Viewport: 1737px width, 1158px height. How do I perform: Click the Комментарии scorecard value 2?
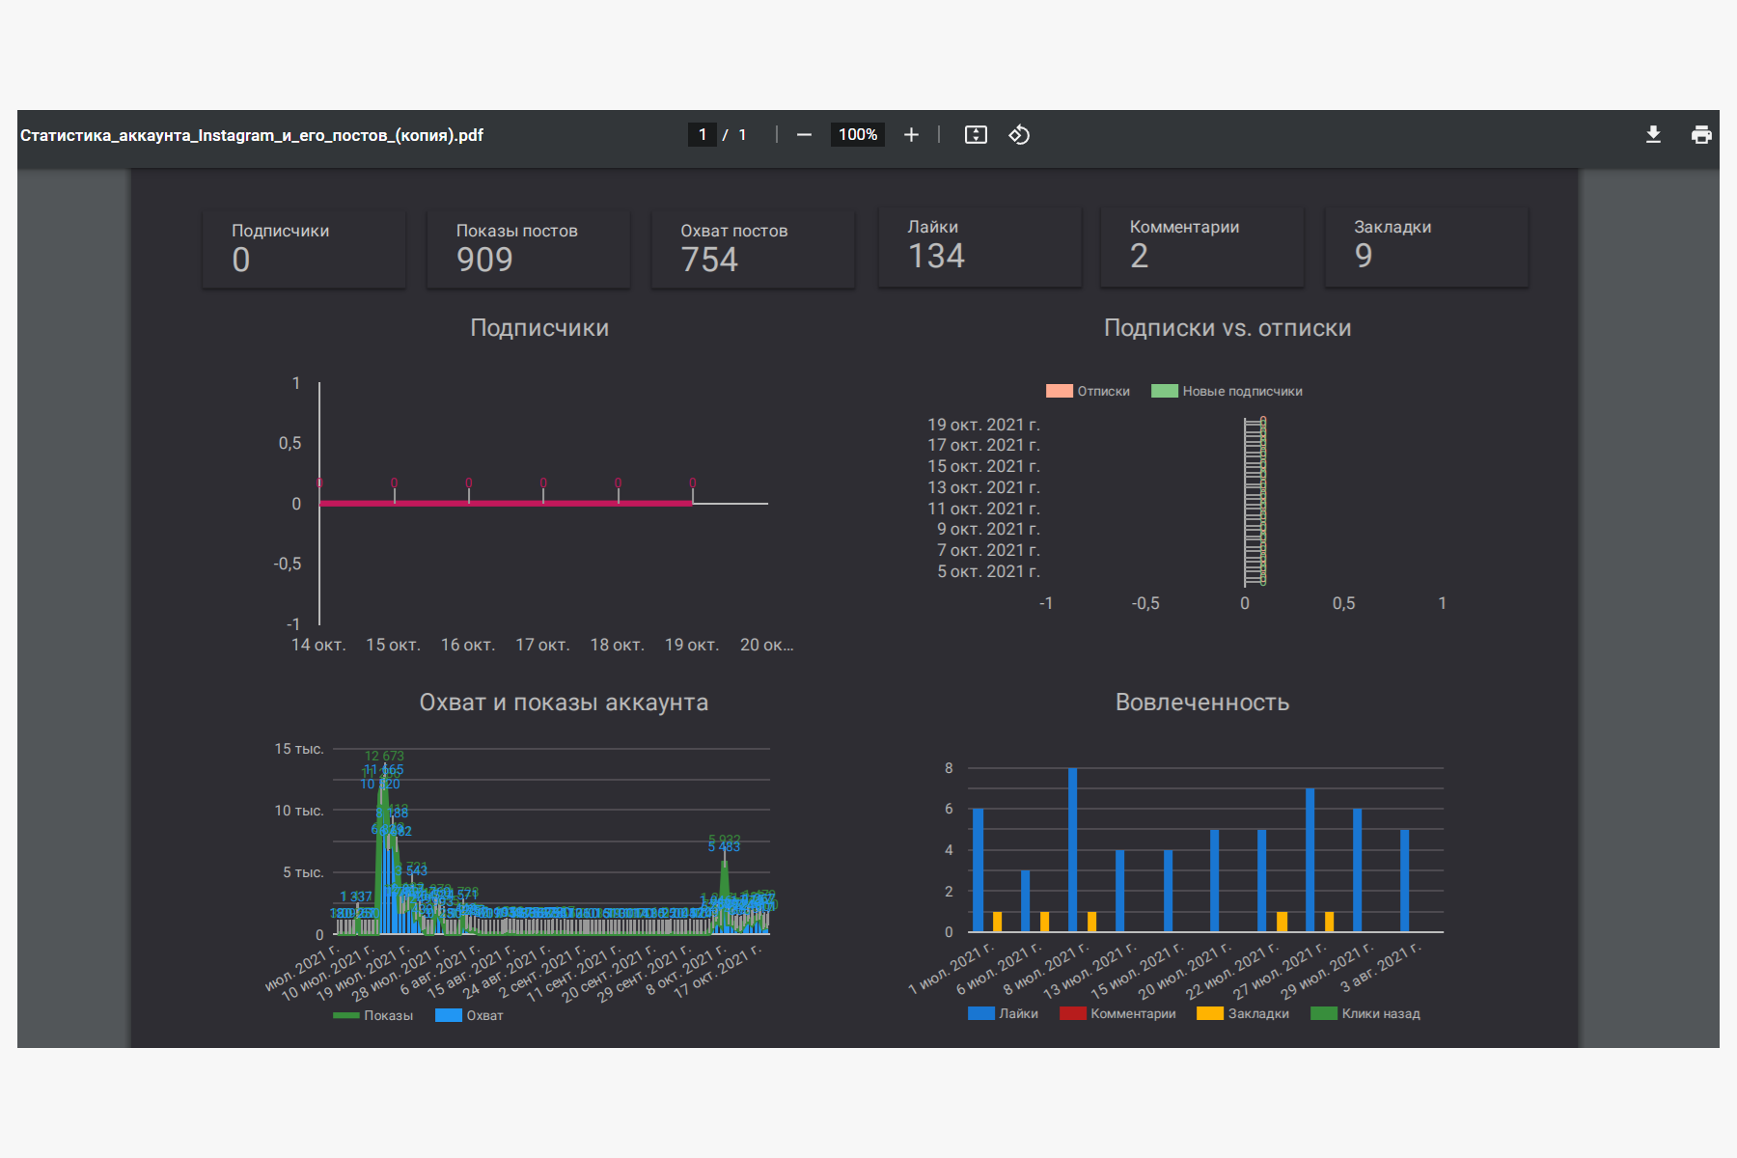point(1140,256)
